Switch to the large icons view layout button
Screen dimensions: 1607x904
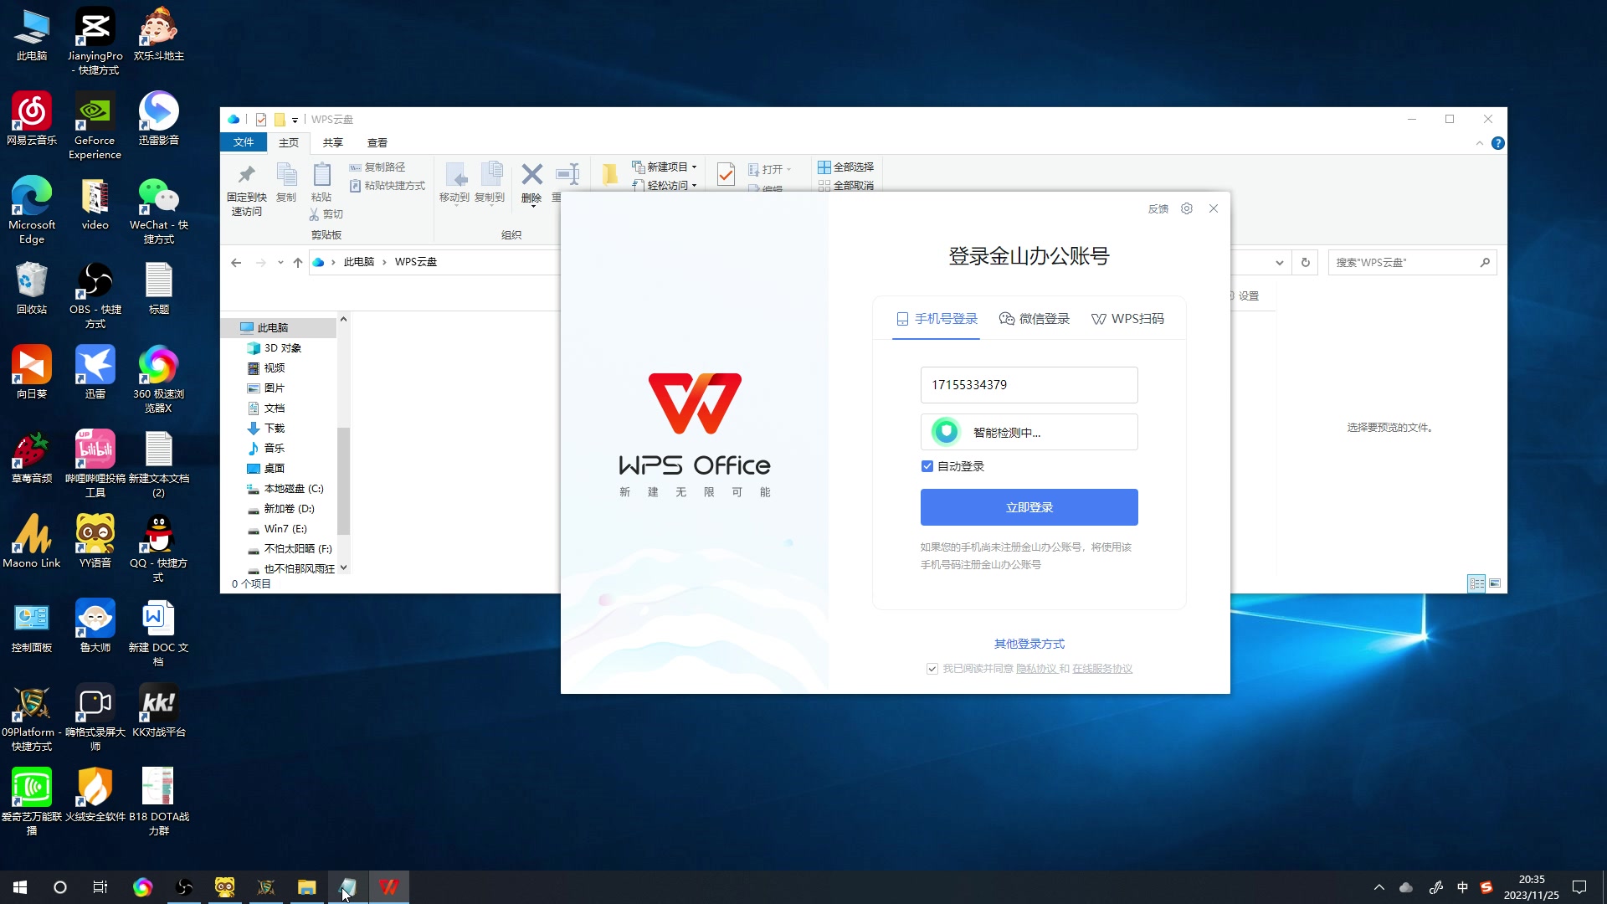point(1495,583)
